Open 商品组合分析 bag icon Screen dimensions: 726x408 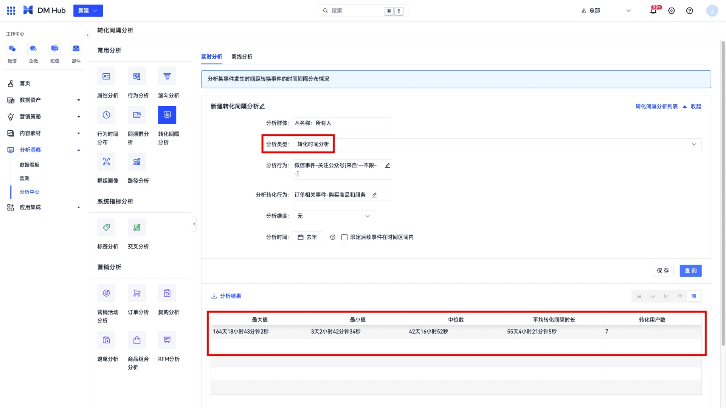click(137, 340)
